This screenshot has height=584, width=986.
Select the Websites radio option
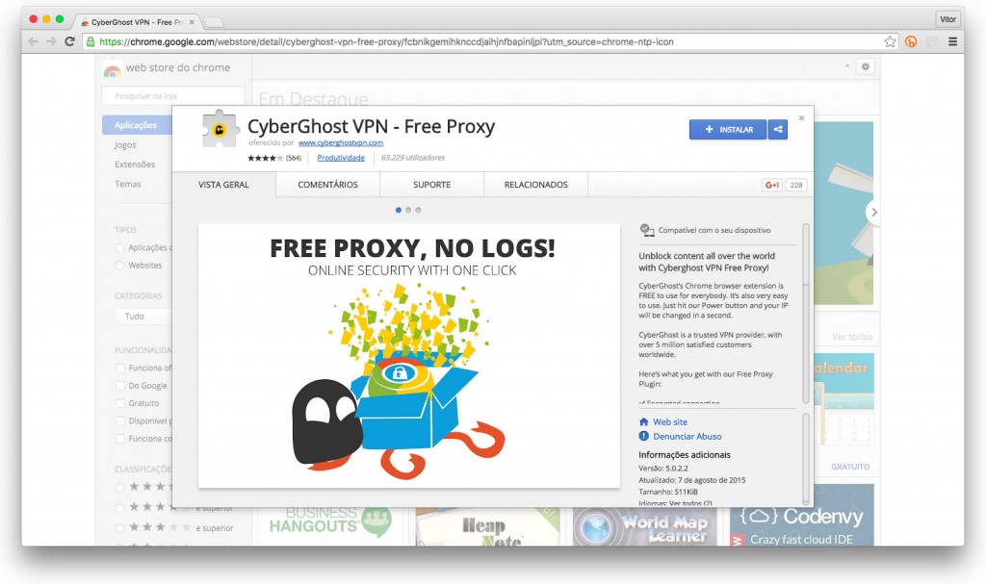119,266
